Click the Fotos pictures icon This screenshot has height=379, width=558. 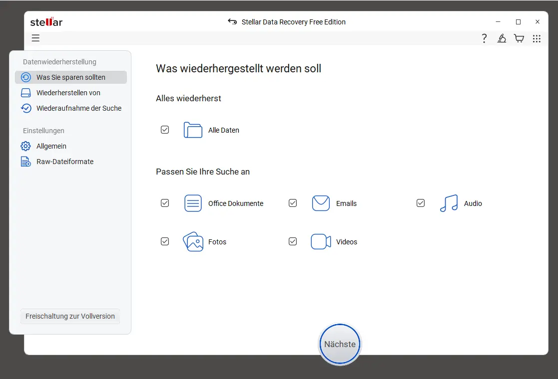(193, 242)
